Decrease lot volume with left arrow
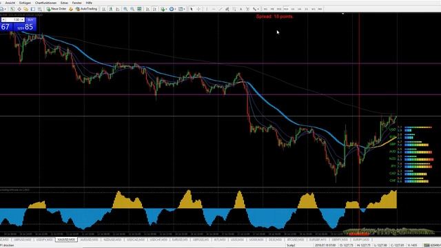This screenshot has height=248, width=441. [3, 20]
